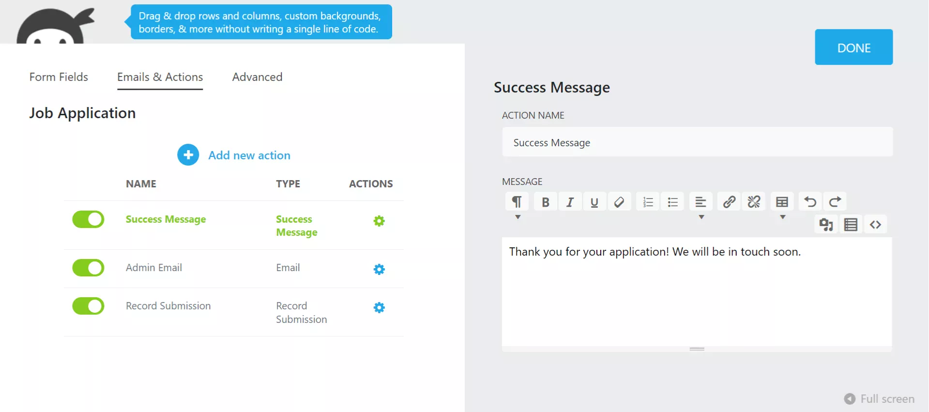Switch to the Advanced tab
929x412 pixels.
click(x=257, y=77)
